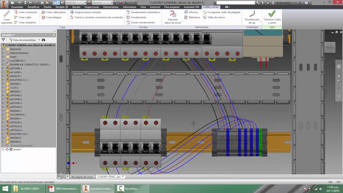Click the search field in the title bar
This screenshot has width=343, height=193.
click(x=236, y=3)
